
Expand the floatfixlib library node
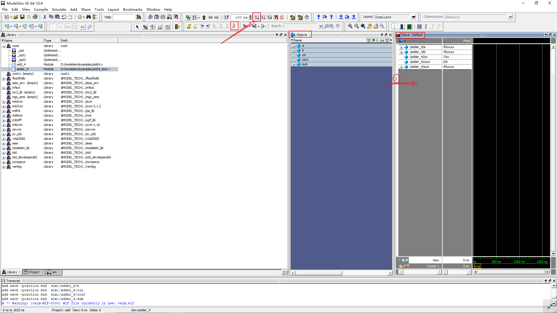pos(3,79)
